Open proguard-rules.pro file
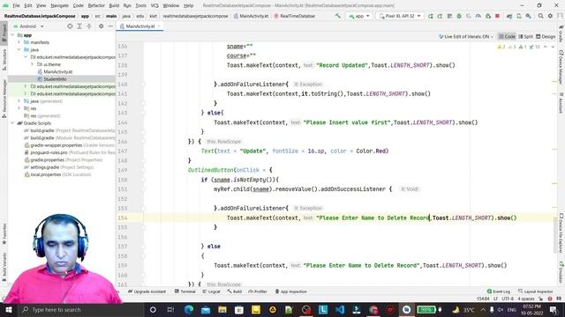565x317 pixels. point(69,152)
